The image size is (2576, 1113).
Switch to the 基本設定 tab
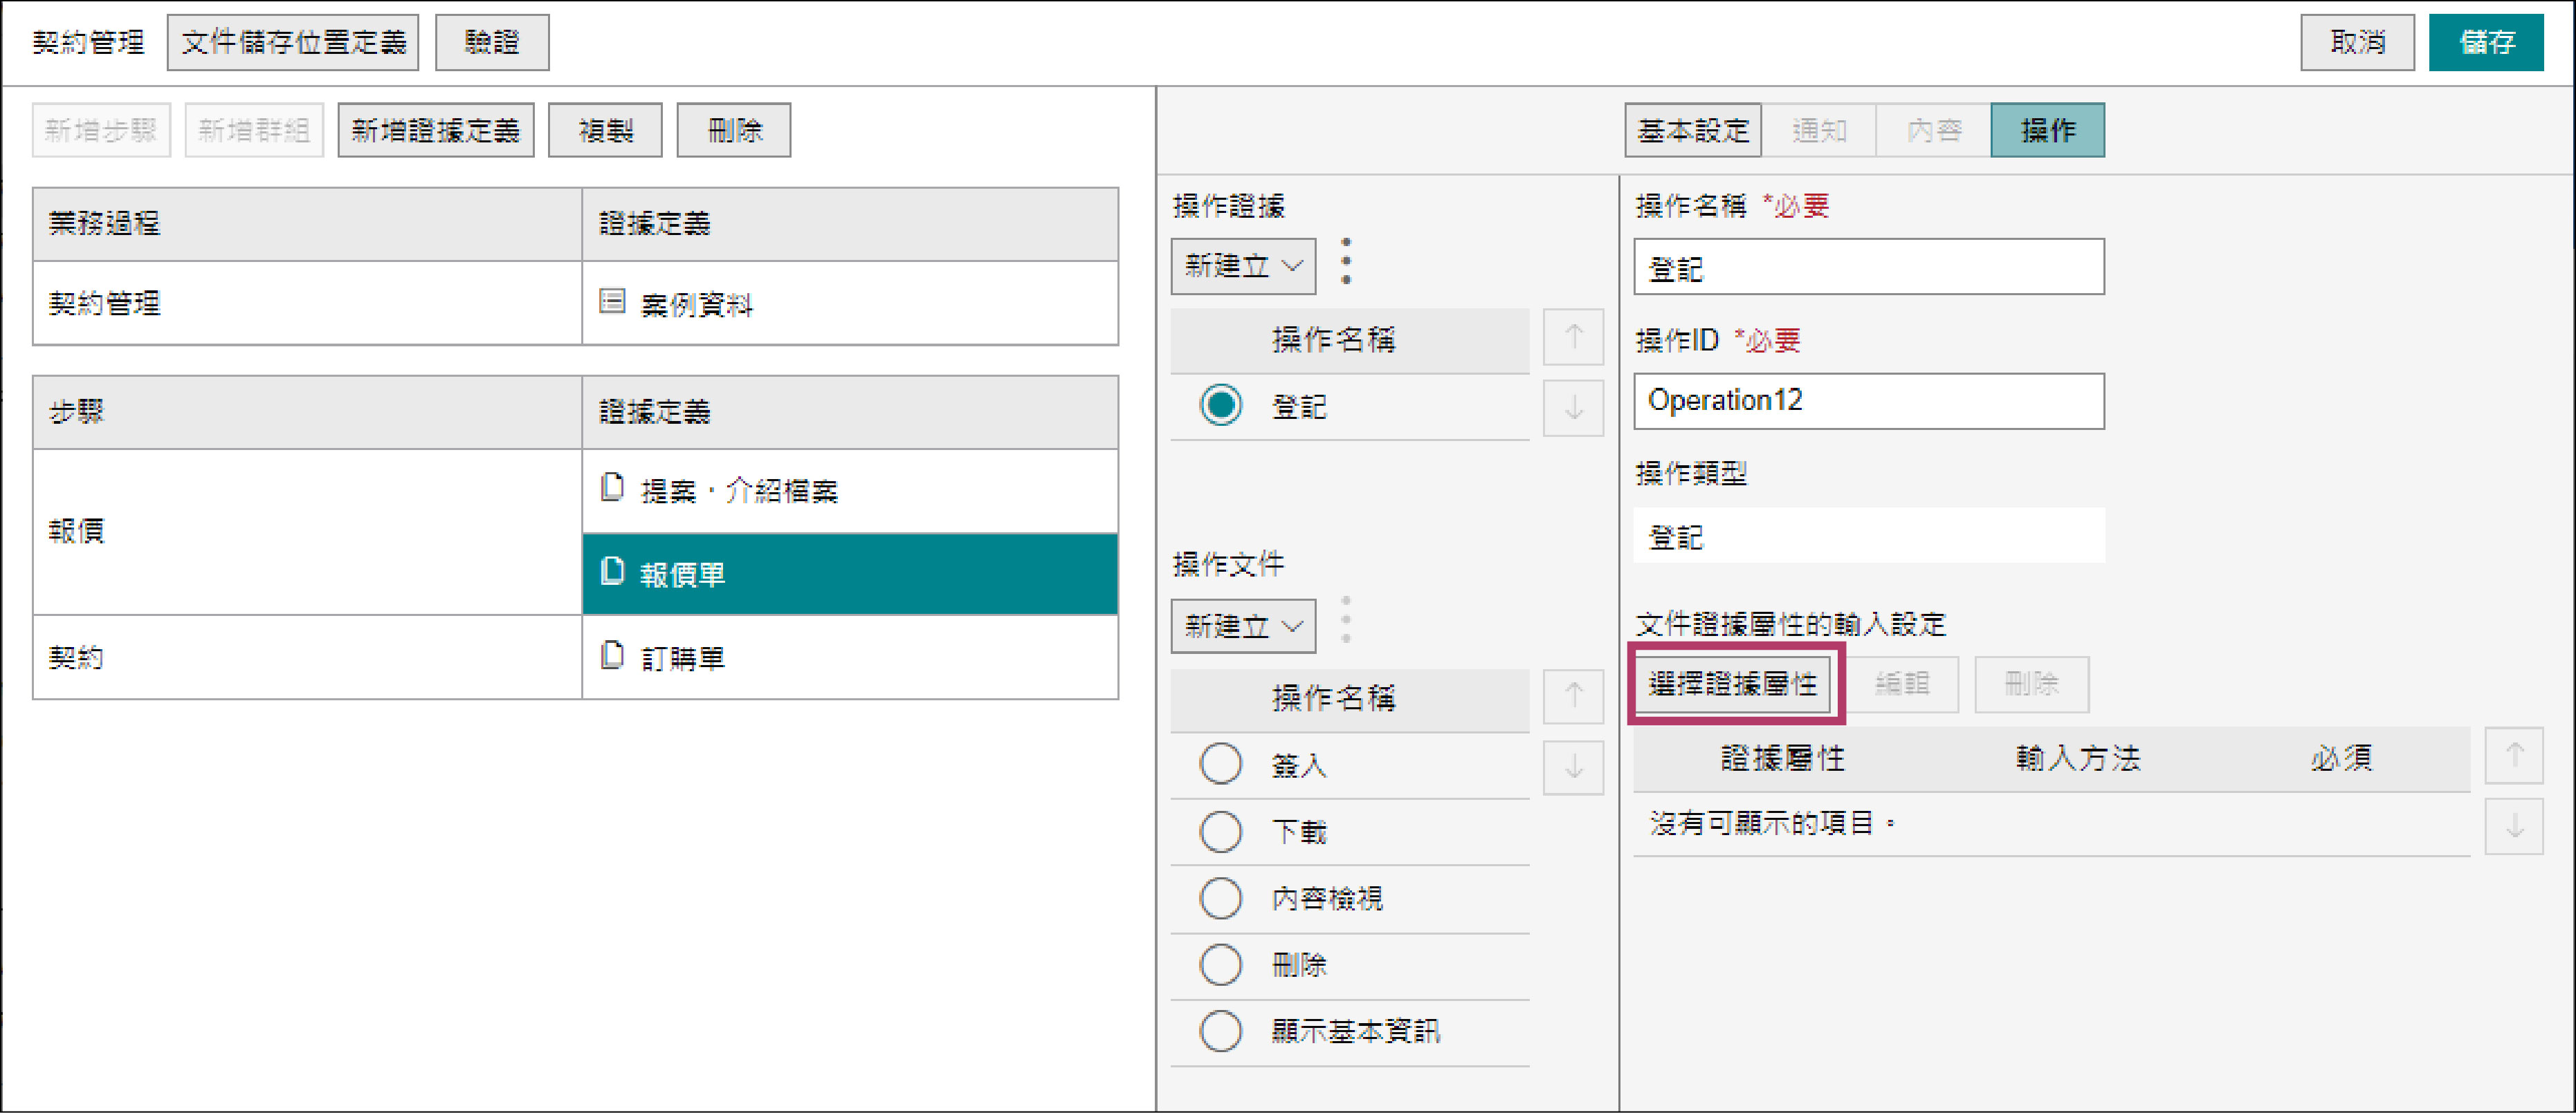1692,130
